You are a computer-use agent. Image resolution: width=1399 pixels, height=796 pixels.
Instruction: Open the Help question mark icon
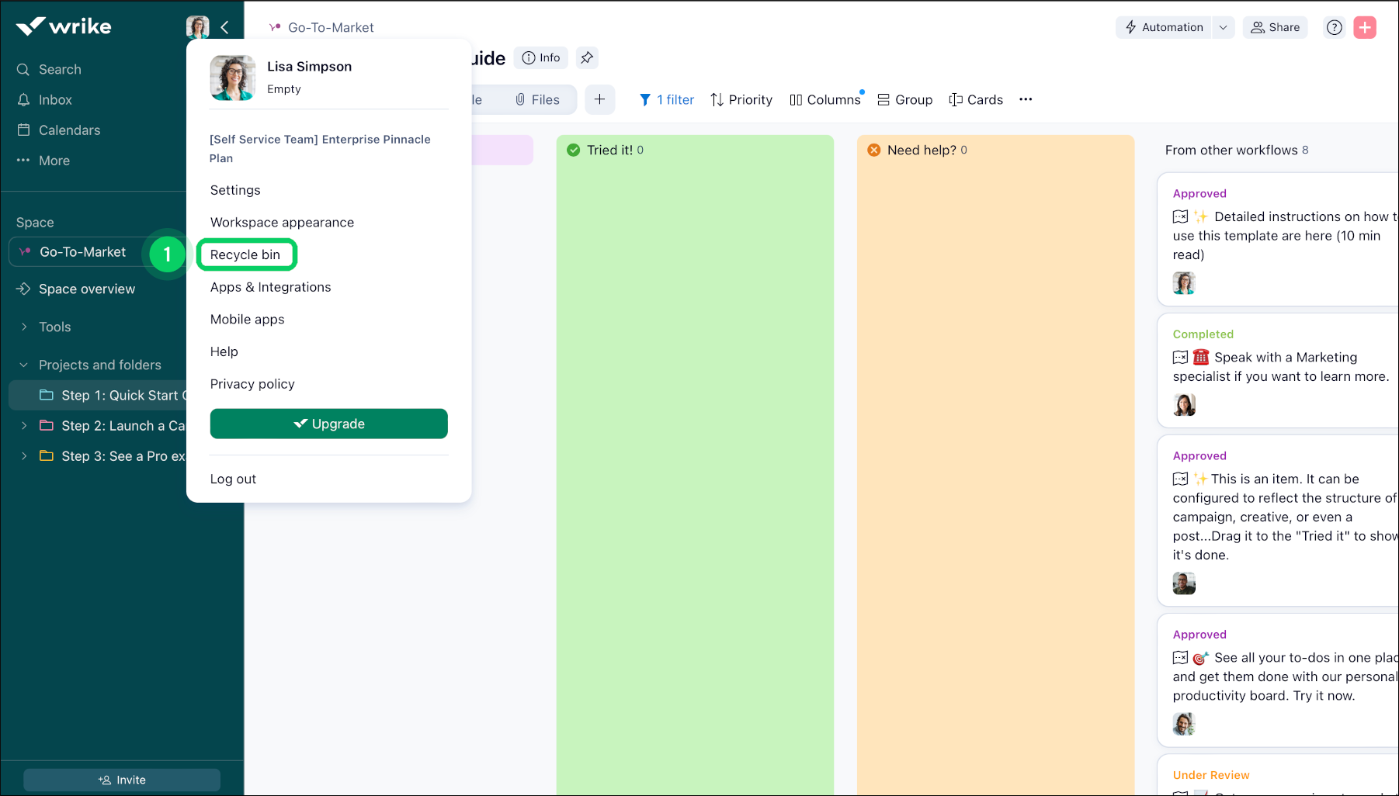[x=1334, y=27]
